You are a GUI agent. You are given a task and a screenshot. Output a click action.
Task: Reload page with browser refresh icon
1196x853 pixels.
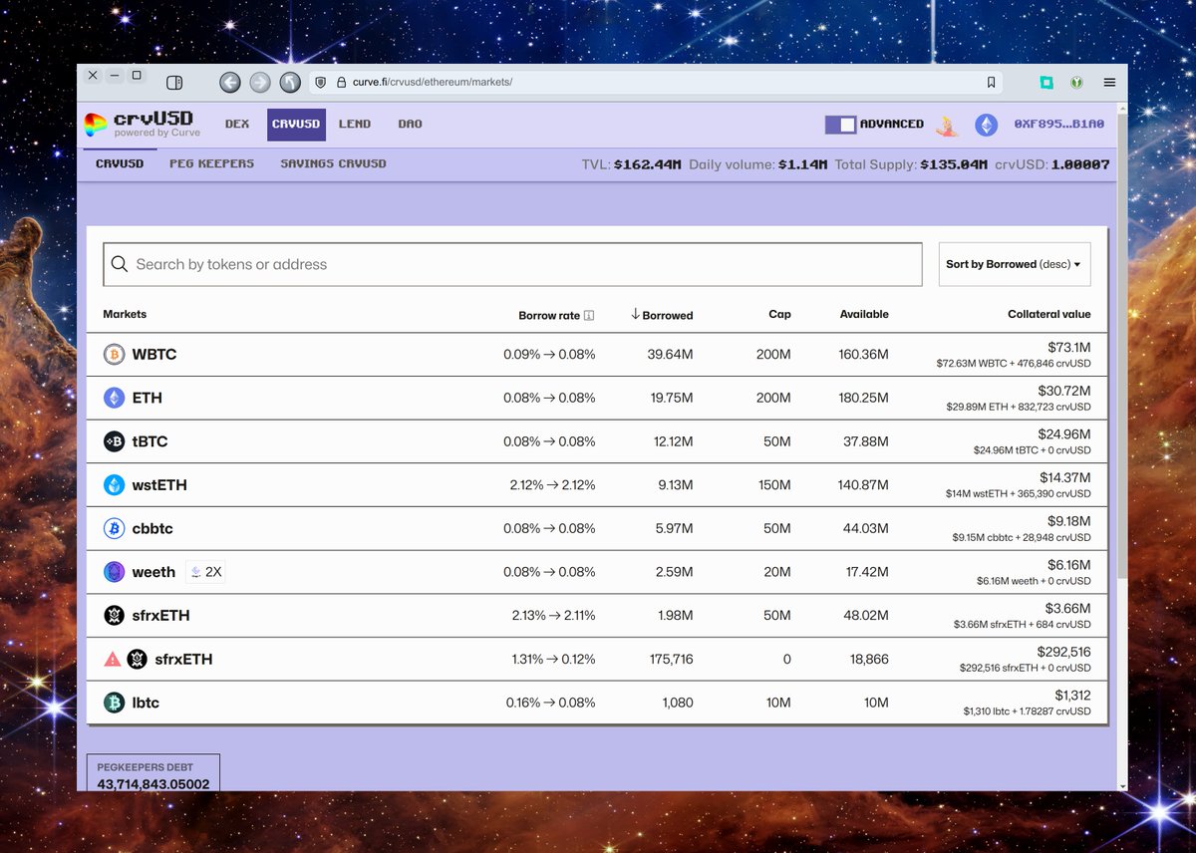(x=290, y=83)
